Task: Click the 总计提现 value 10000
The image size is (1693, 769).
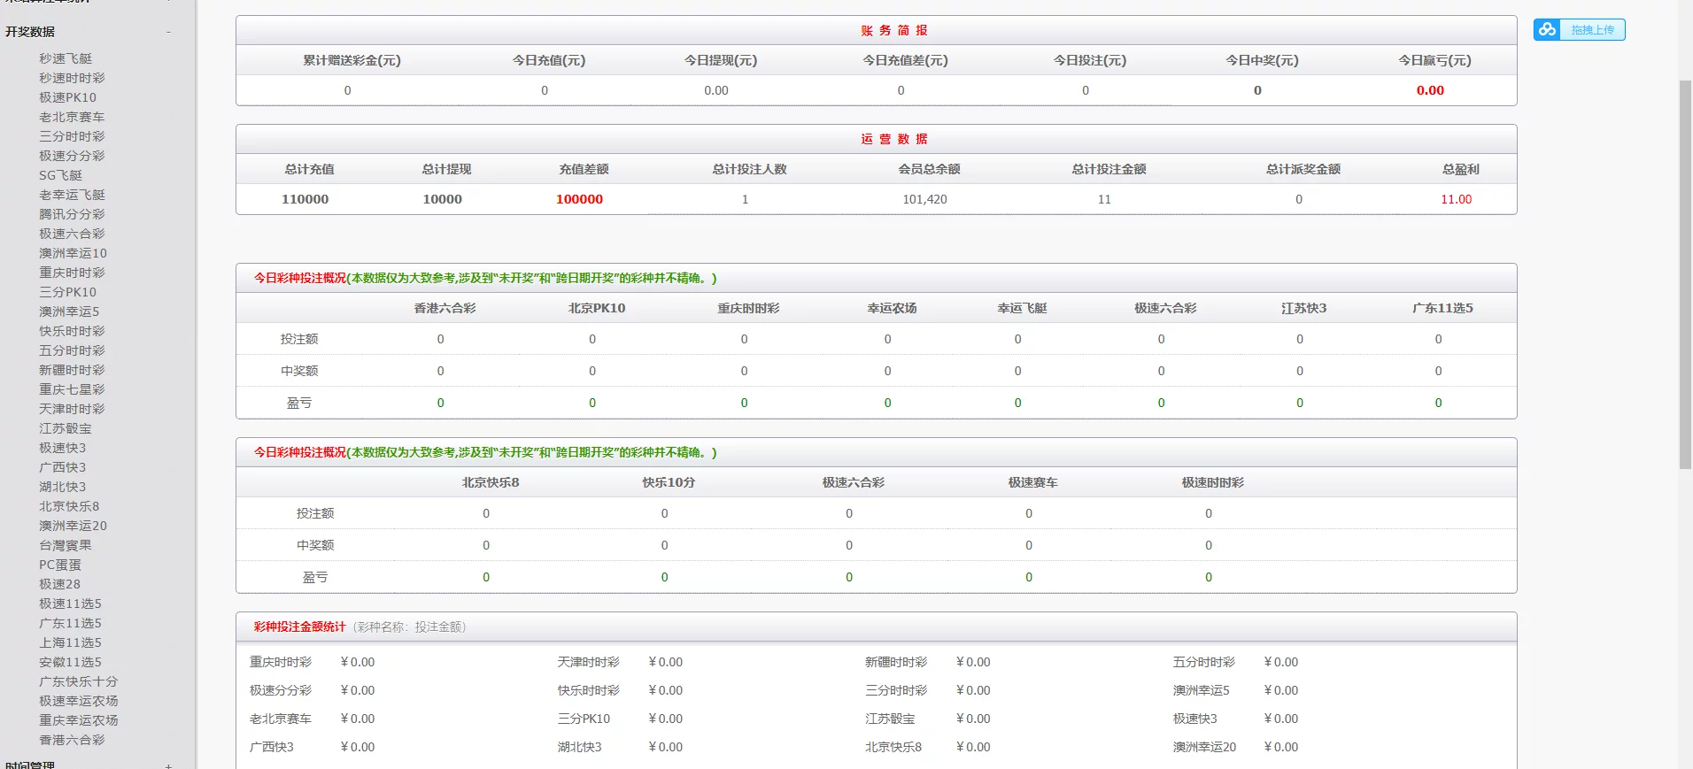Action: coord(442,199)
